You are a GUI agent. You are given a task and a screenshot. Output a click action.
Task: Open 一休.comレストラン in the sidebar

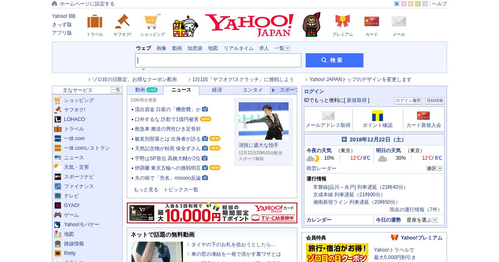coord(87,148)
